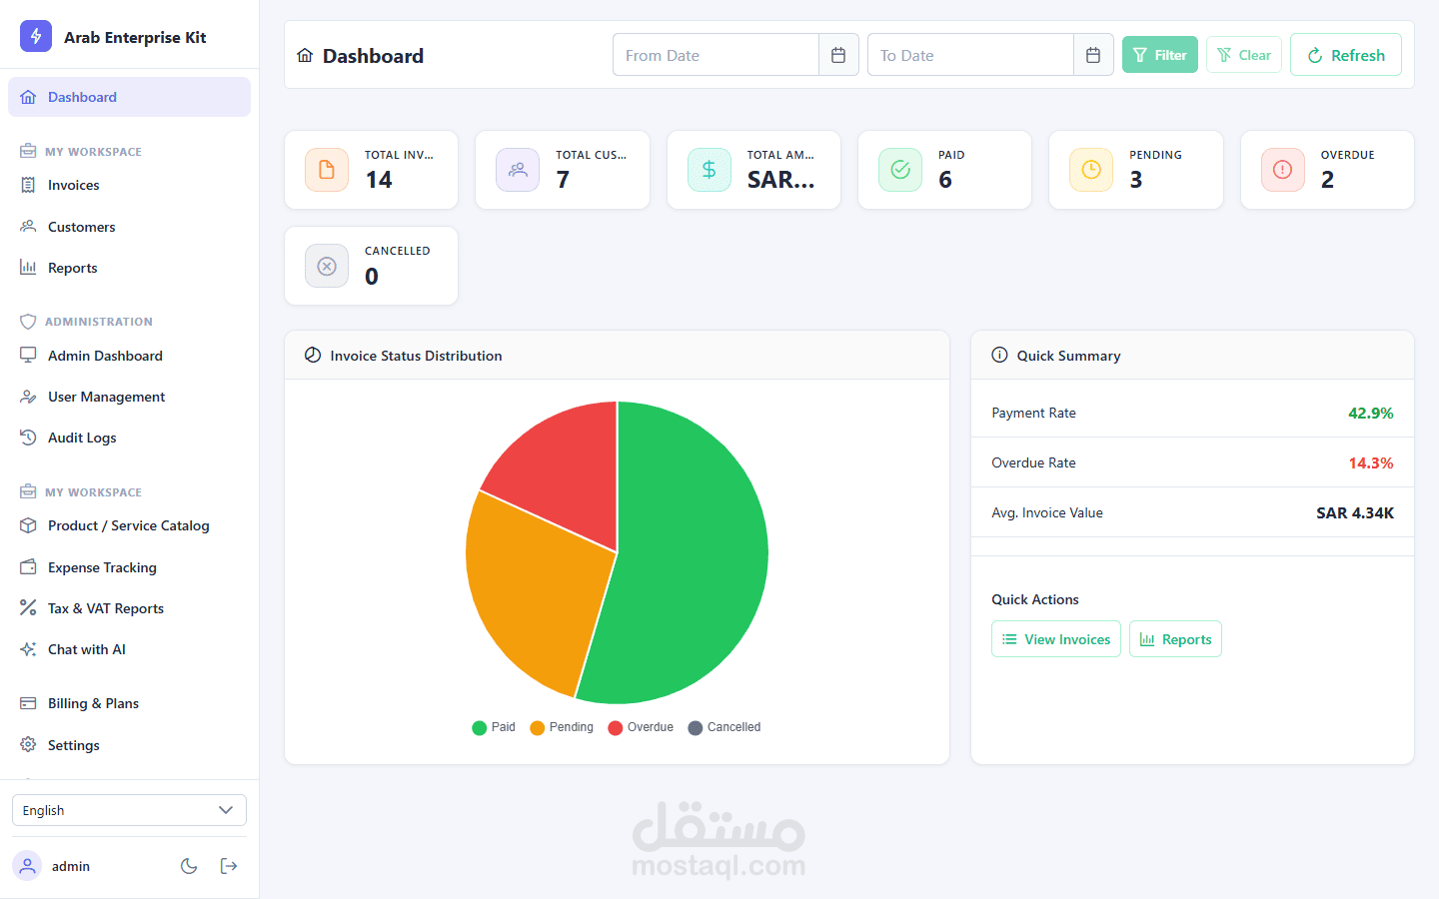This screenshot has height=899, width=1439.
Task: Click the Overdue alert icon
Action: pos(1283,170)
